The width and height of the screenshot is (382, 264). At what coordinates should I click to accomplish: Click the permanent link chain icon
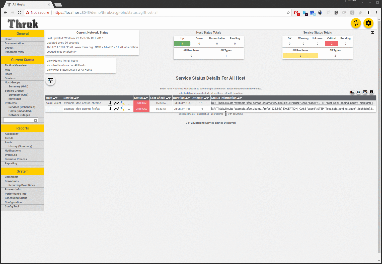[359, 92]
